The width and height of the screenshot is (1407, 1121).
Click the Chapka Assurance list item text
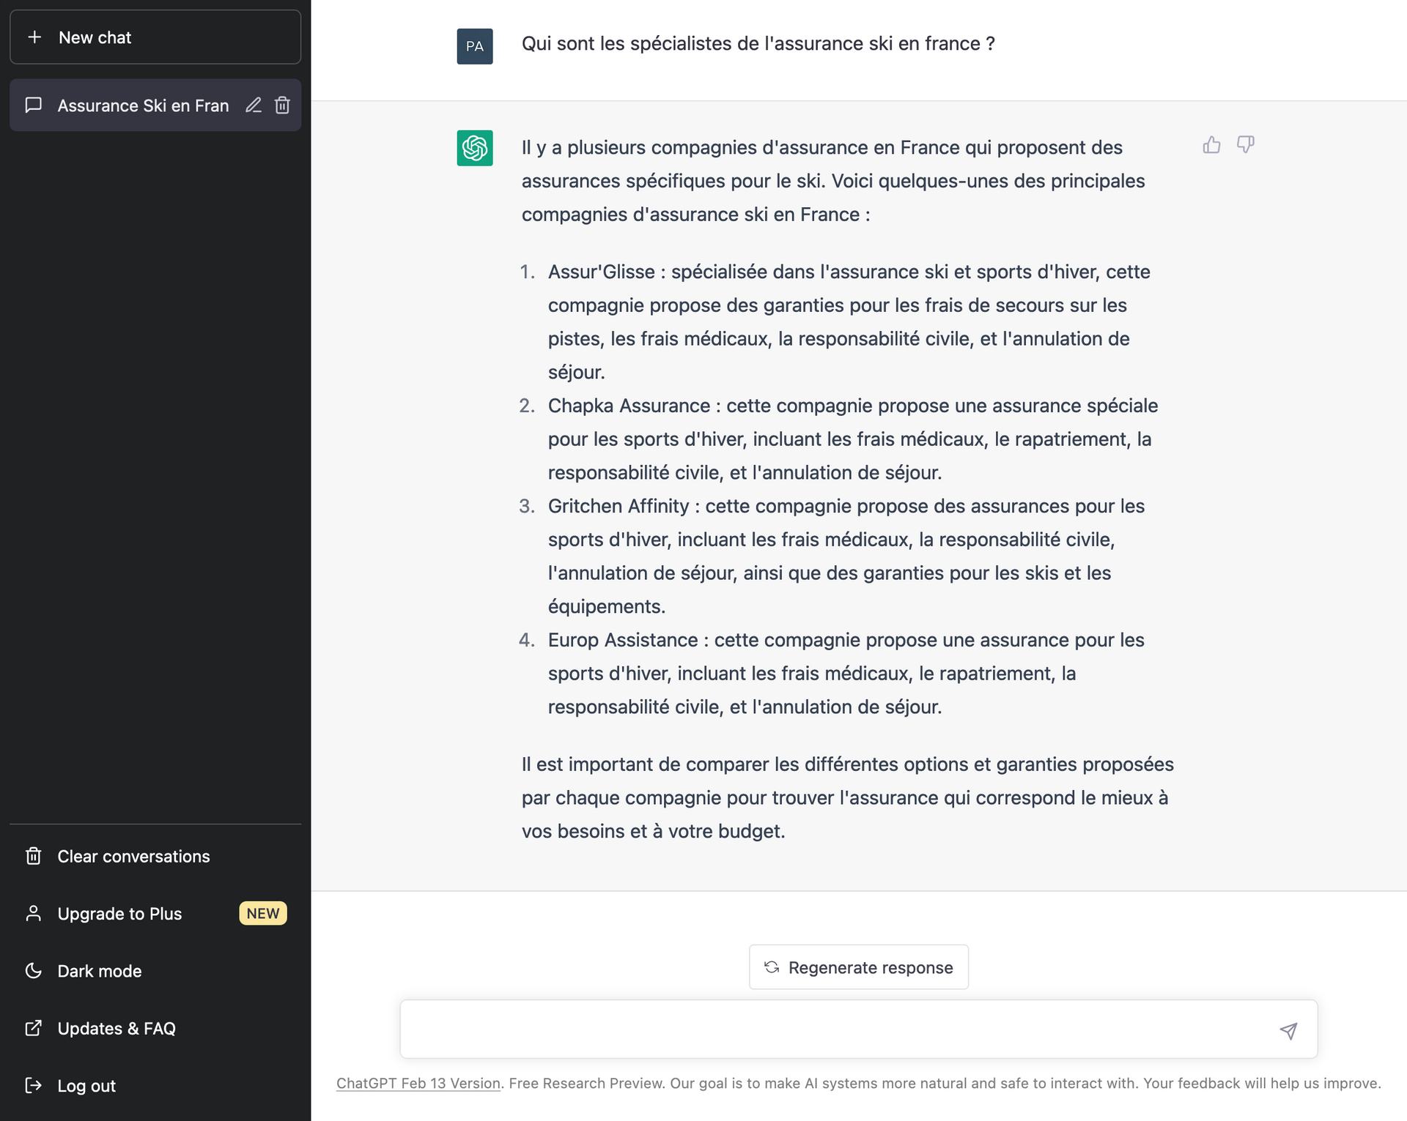click(853, 439)
